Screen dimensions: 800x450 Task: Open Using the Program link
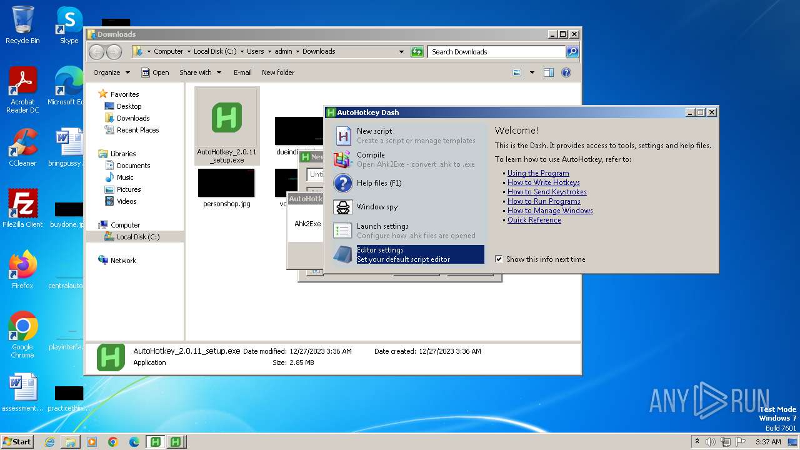pyautogui.click(x=538, y=173)
